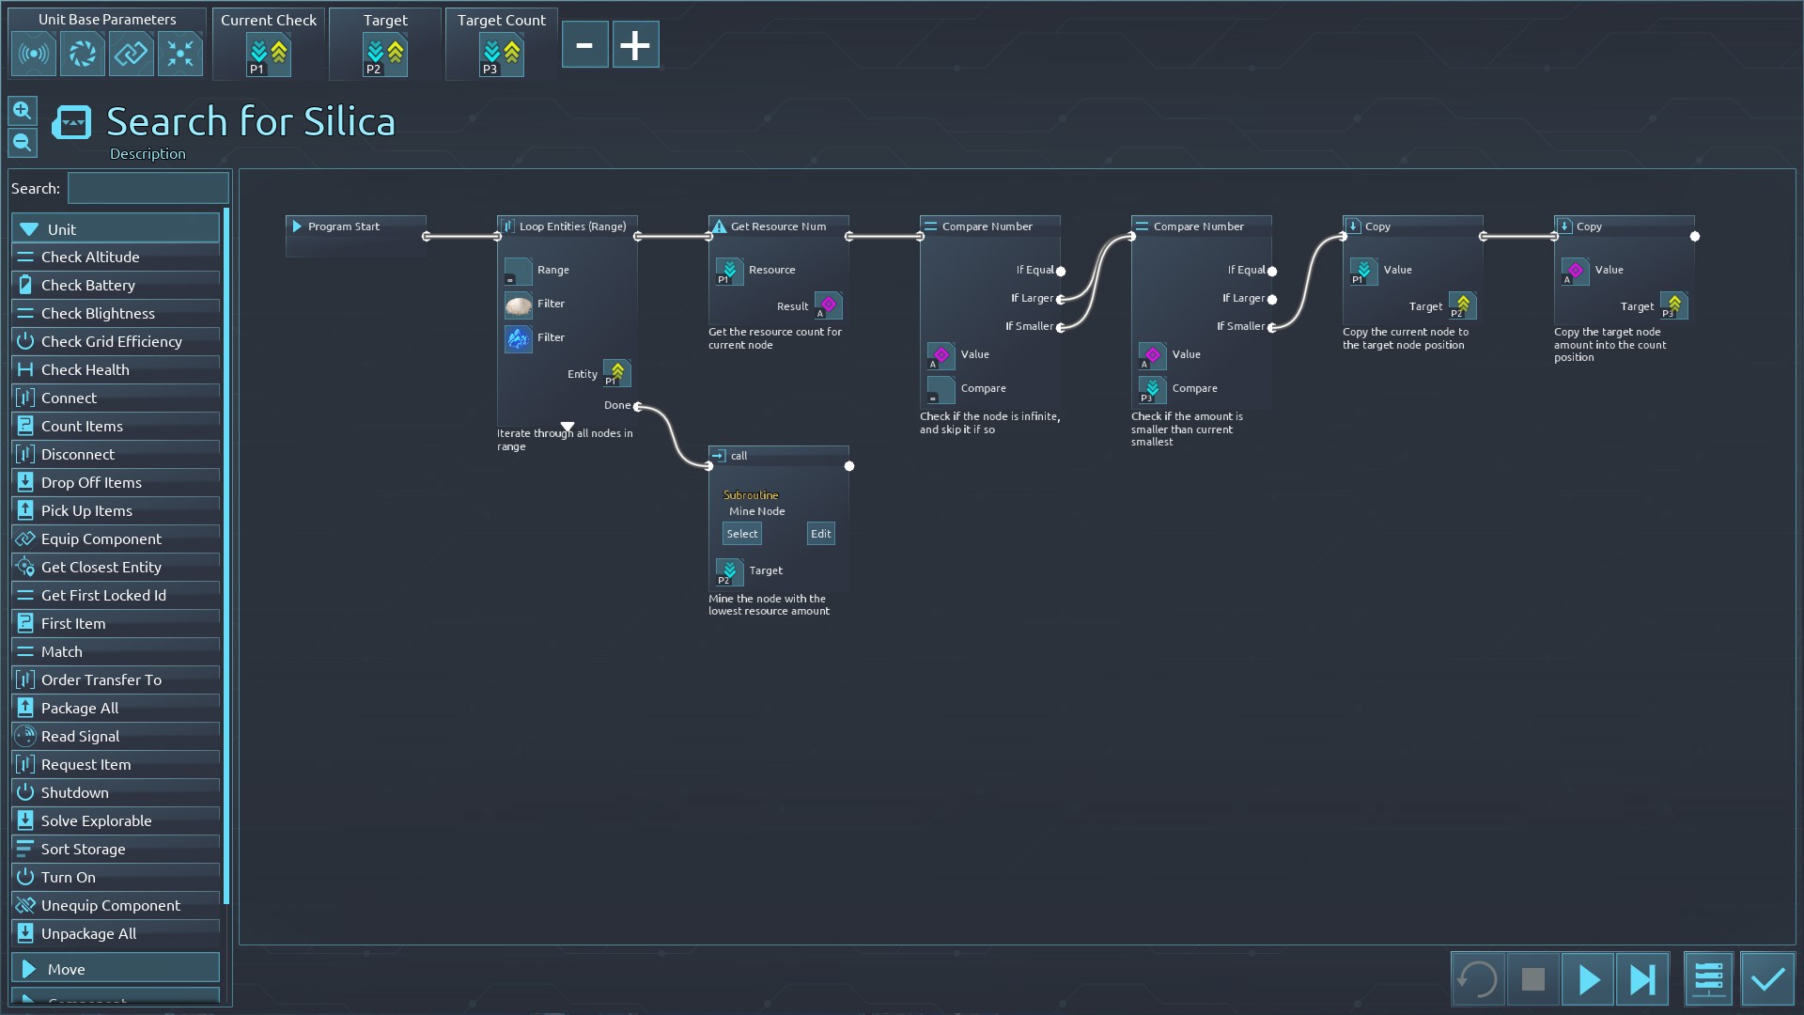This screenshot has width=1804, height=1015.
Task: Click the stop square button
Action: [1532, 979]
